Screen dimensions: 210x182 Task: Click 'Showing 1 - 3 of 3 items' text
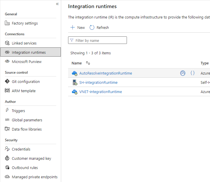click(91, 53)
